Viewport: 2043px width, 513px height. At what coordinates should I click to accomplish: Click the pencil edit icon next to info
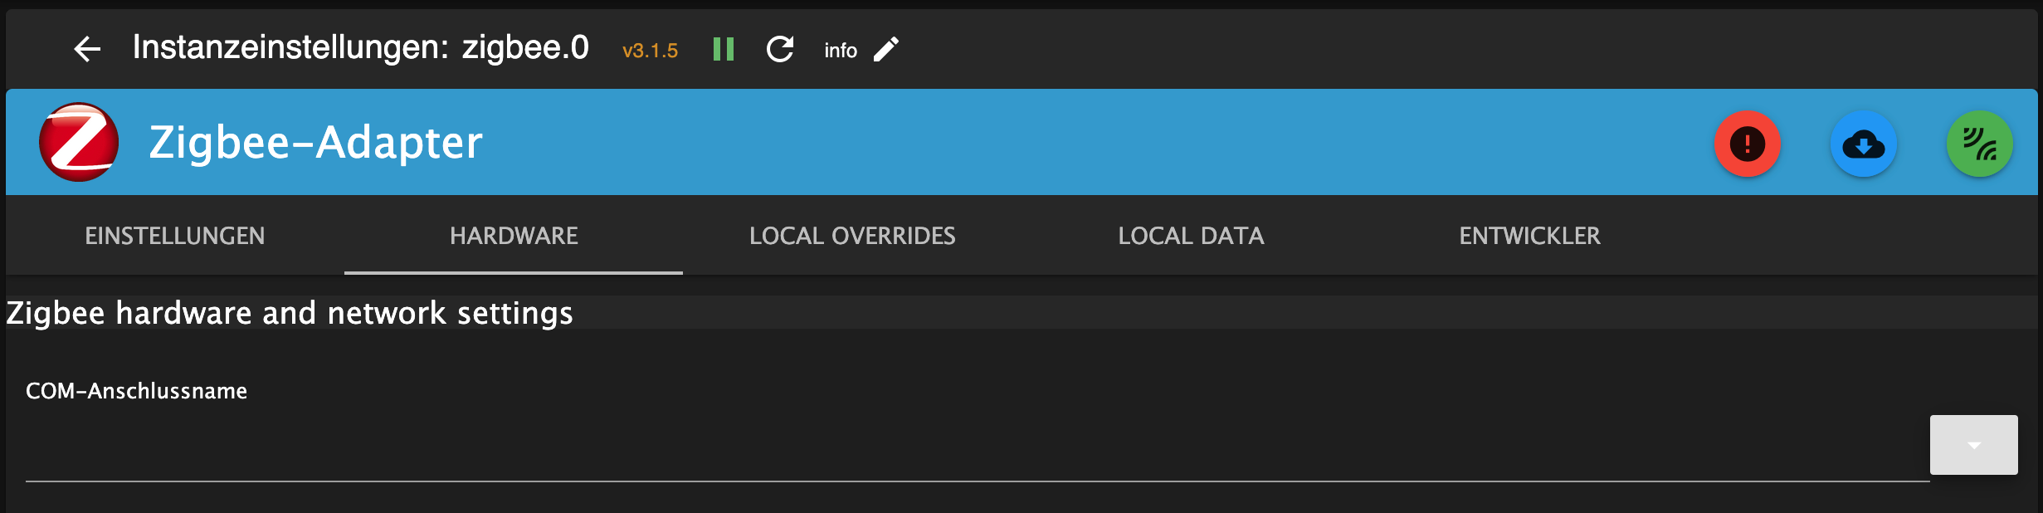pyautogui.click(x=886, y=50)
